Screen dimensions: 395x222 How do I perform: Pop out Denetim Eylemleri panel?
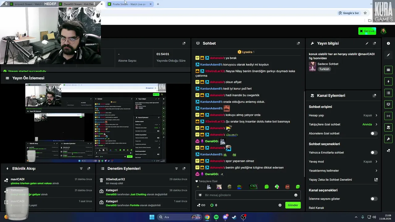pyautogui.click(x=184, y=169)
